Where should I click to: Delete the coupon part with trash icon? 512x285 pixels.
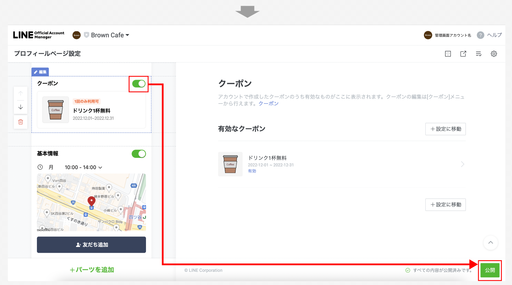(x=21, y=122)
